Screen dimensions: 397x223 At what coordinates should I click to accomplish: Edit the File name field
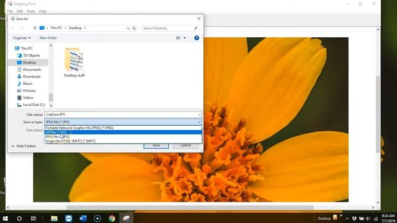(x=121, y=115)
